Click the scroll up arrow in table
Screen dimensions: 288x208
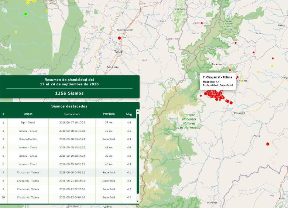pos(138,111)
